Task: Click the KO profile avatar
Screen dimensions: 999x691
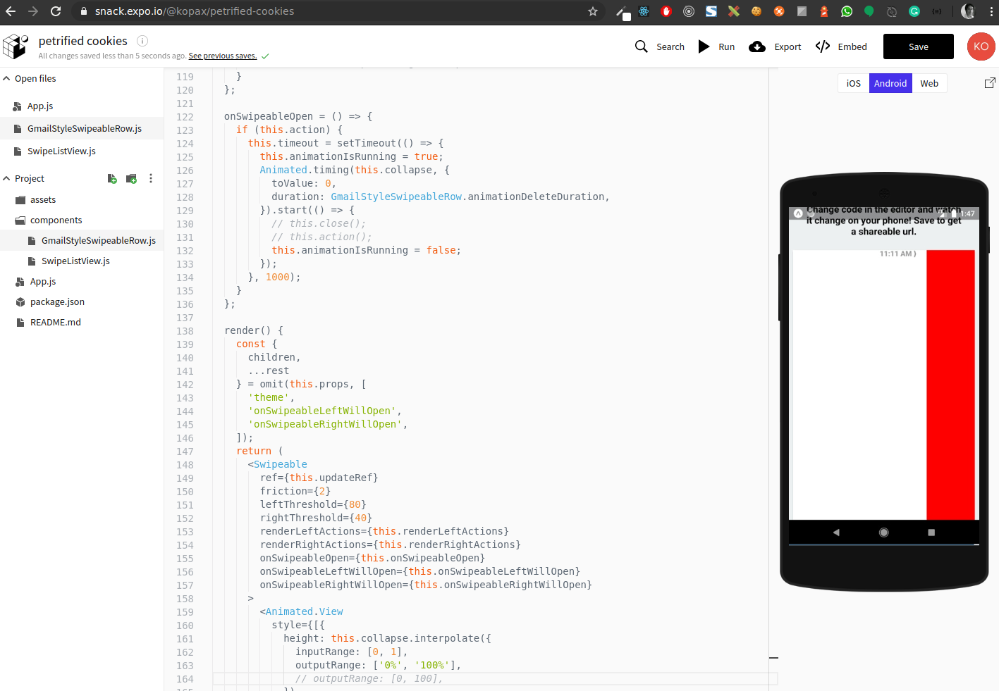Action: (981, 46)
